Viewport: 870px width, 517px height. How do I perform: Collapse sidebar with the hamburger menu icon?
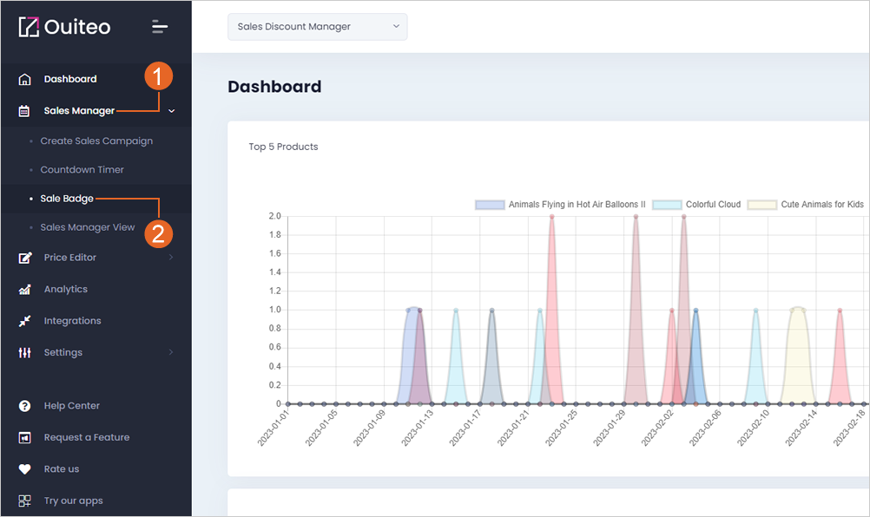[160, 27]
